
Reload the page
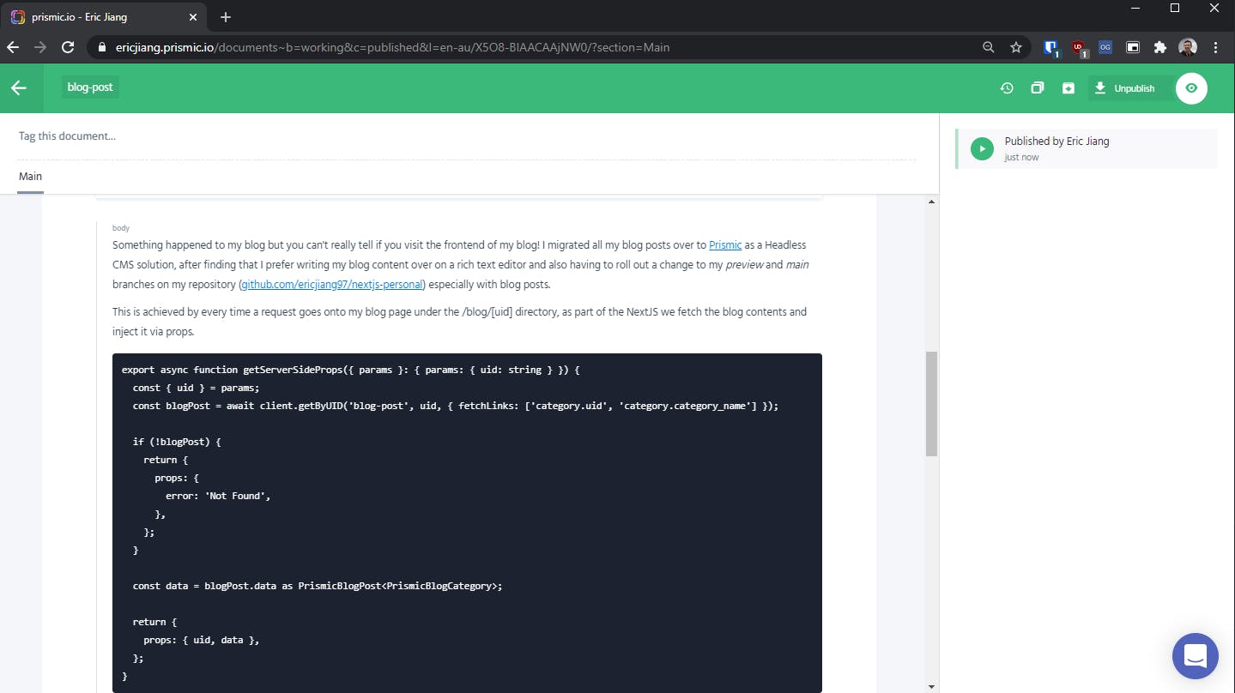(x=68, y=47)
